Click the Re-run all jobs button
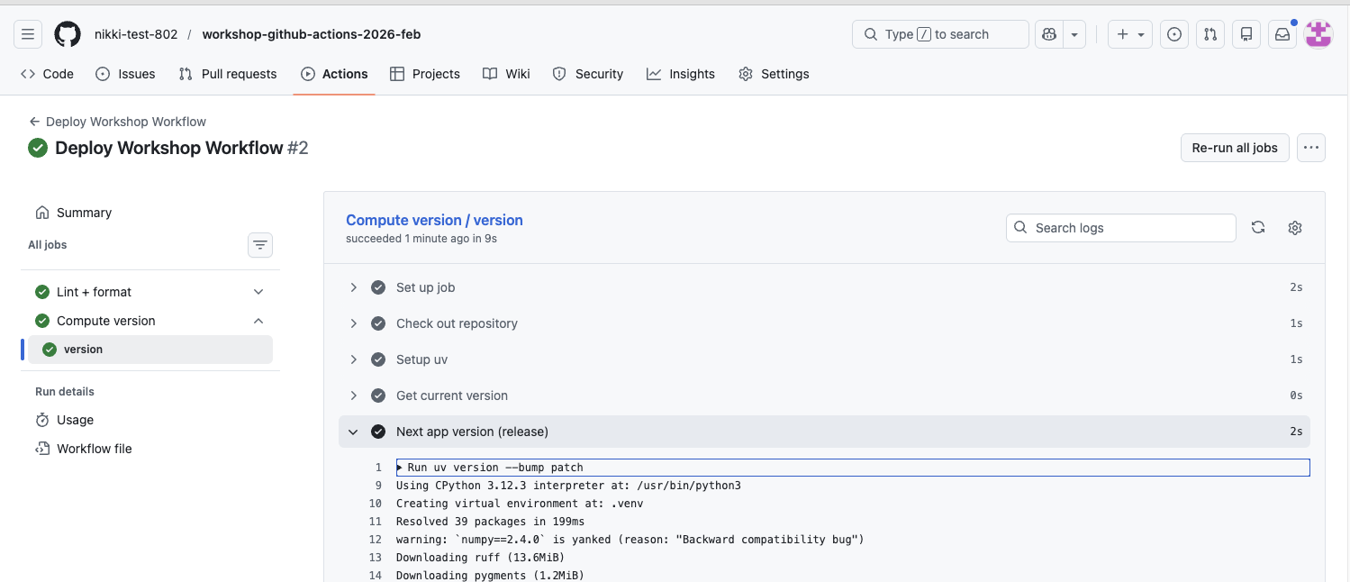 pos(1234,147)
